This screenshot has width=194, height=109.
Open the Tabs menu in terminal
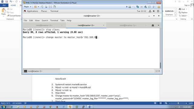(62, 21)
